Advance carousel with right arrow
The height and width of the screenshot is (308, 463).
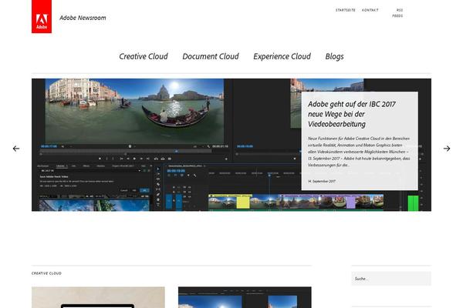pyautogui.click(x=447, y=149)
